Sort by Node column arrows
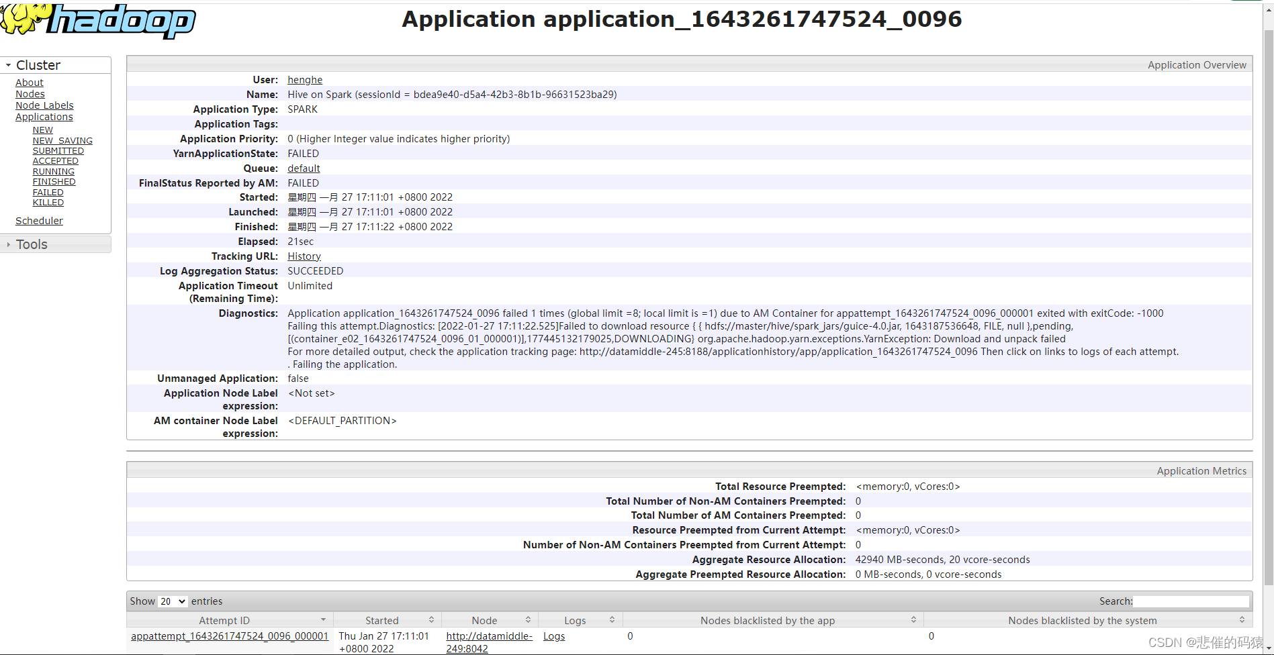The width and height of the screenshot is (1274, 655). (x=528, y=620)
